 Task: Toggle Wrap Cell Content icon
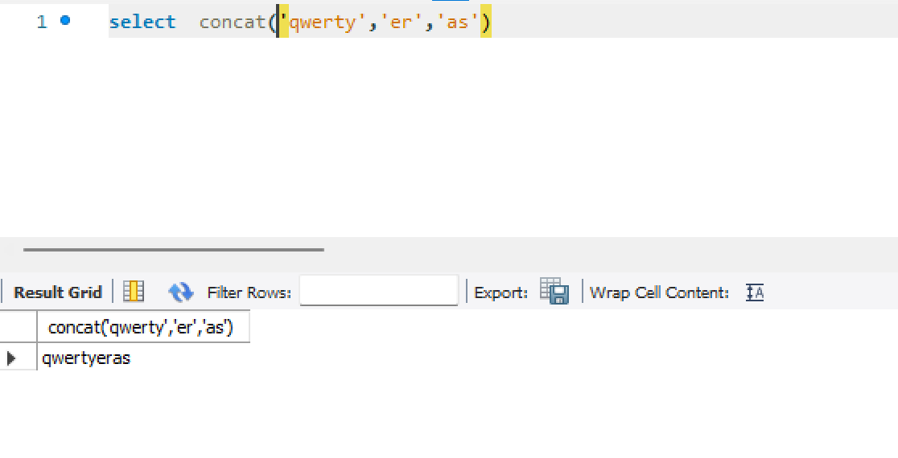point(755,292)
